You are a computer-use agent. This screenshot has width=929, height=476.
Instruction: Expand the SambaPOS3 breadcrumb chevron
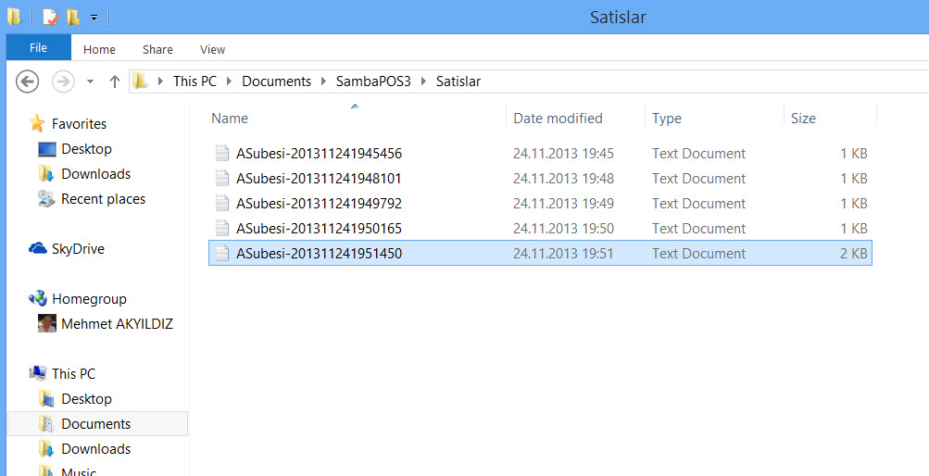[x=425, y=81]
